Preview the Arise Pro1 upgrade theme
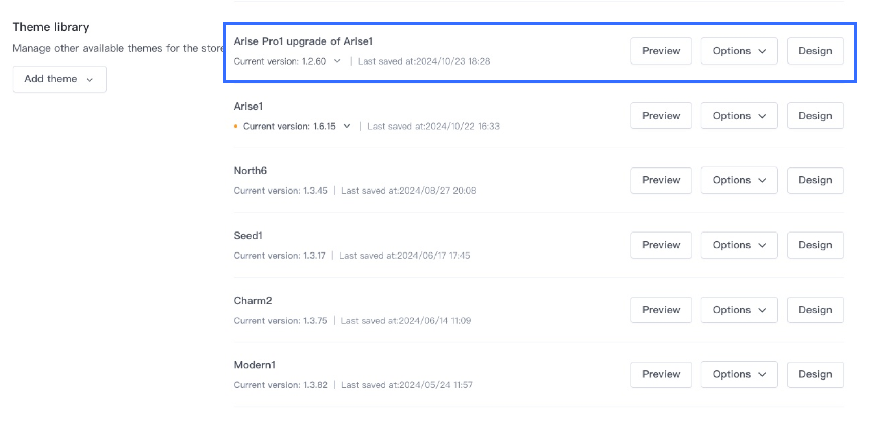 (661, 51)
